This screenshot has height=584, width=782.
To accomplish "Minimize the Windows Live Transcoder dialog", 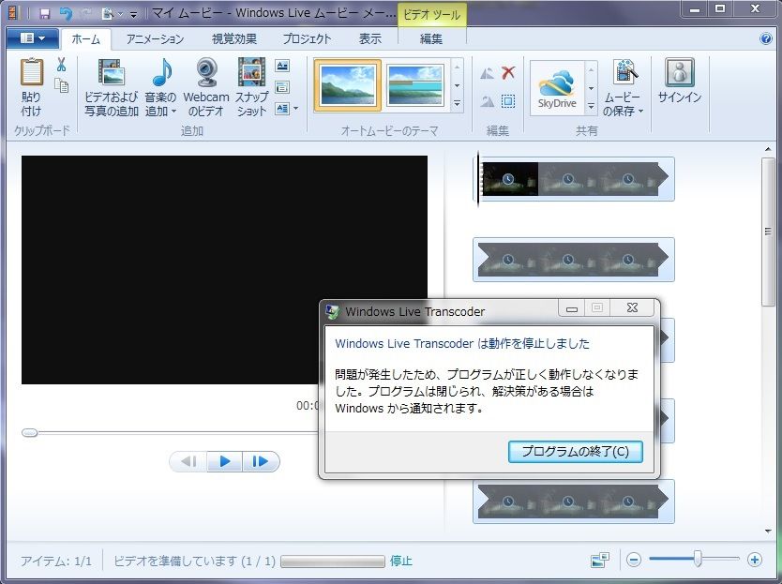I will 572,308.
